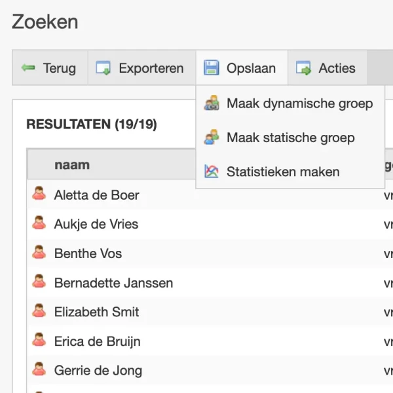The image size is (393, 393).
Task: Click the static group icon
Action: [212, 138]
